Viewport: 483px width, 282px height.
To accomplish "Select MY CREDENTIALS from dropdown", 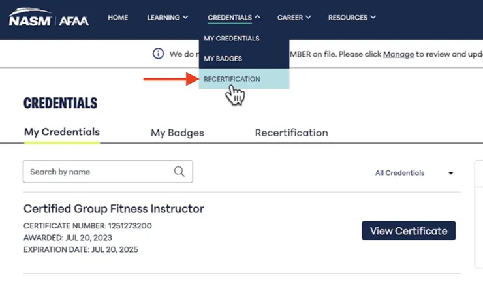I will (x=231, y=39).
